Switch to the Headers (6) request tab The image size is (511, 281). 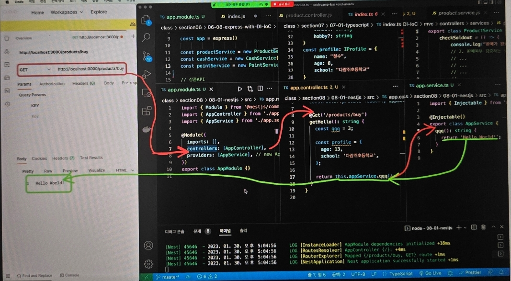[x=83, y=83]
